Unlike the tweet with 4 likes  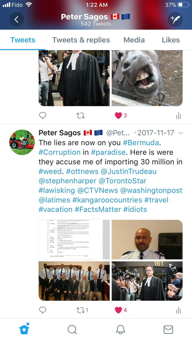(121, 310)
